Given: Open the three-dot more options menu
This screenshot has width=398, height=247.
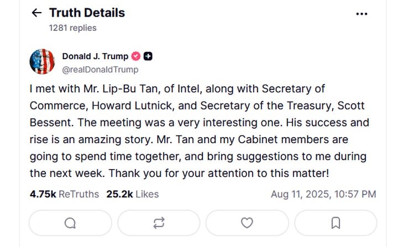Looking at the screenshot, I should pyautogui.click(x=362, y=14).
